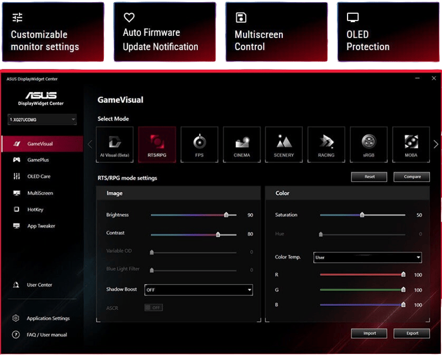Select the RTS/RPG mode icon
The image size is (442, 355).
[157, 145]
